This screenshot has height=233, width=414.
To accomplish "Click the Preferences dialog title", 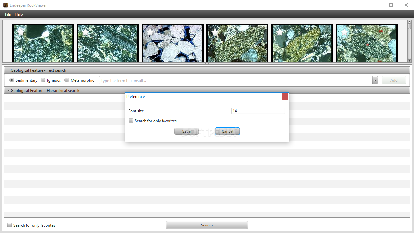I will 136,97.
